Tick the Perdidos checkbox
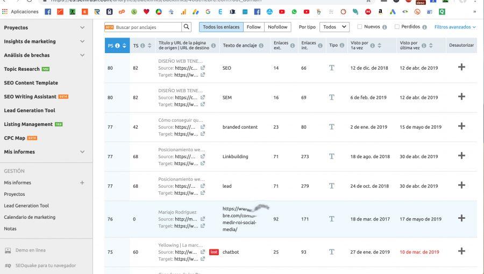 coord(397,27)
